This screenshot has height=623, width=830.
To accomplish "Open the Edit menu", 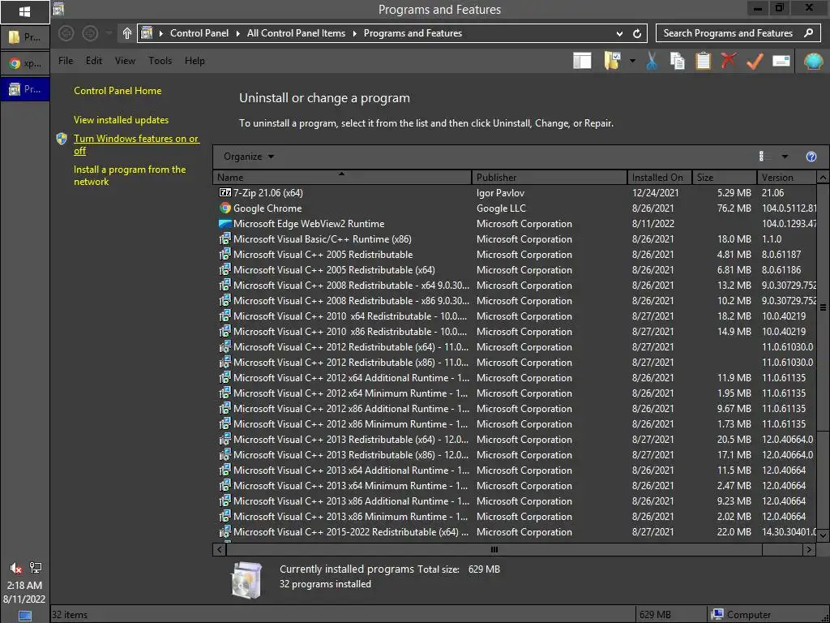I will click(94, 61).
